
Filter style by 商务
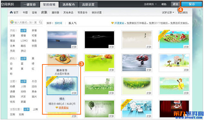click(34, 41)
